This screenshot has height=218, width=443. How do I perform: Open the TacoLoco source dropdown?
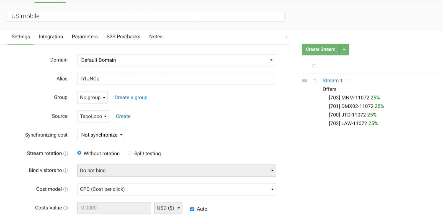coord(93,116)
